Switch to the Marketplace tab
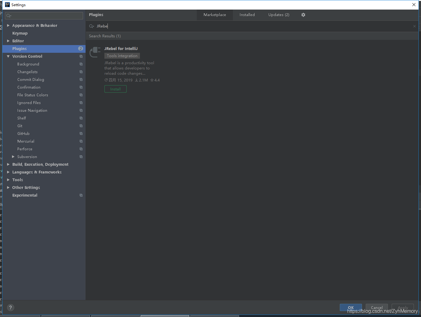Image resolution: width=421 pixels, height=317 pixels. (215, 15)
